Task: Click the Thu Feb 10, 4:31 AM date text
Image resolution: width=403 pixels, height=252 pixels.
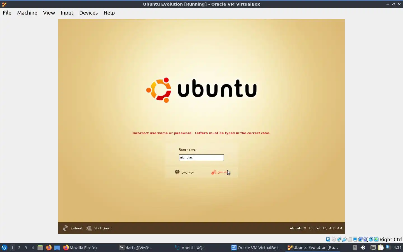Action: click(325, 228)
